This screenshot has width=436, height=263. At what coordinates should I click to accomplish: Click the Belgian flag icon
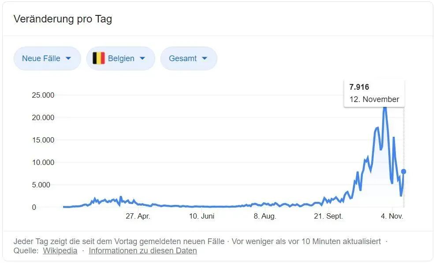[98, 58]
